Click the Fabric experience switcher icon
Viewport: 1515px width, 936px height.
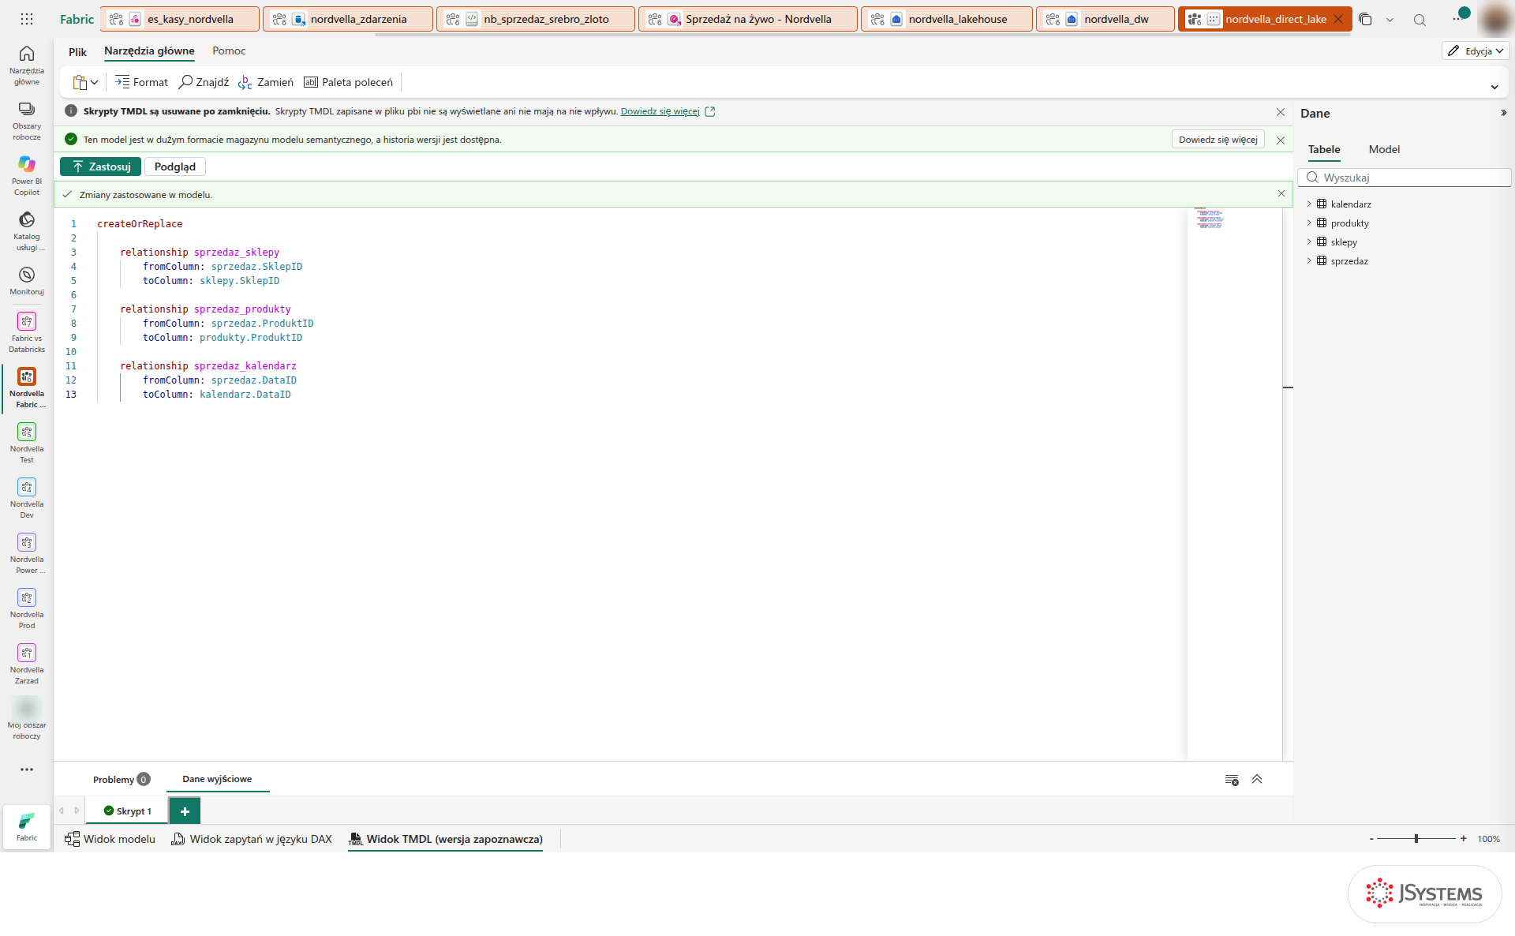[x=27, y=826]
